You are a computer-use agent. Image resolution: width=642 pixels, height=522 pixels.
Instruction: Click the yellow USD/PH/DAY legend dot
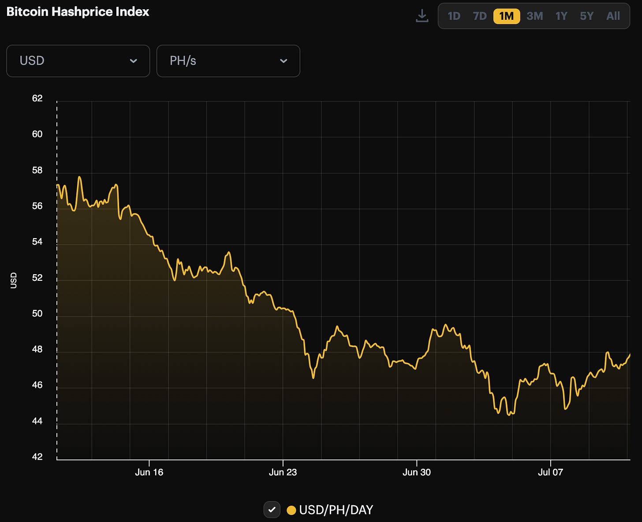[291, 510]
